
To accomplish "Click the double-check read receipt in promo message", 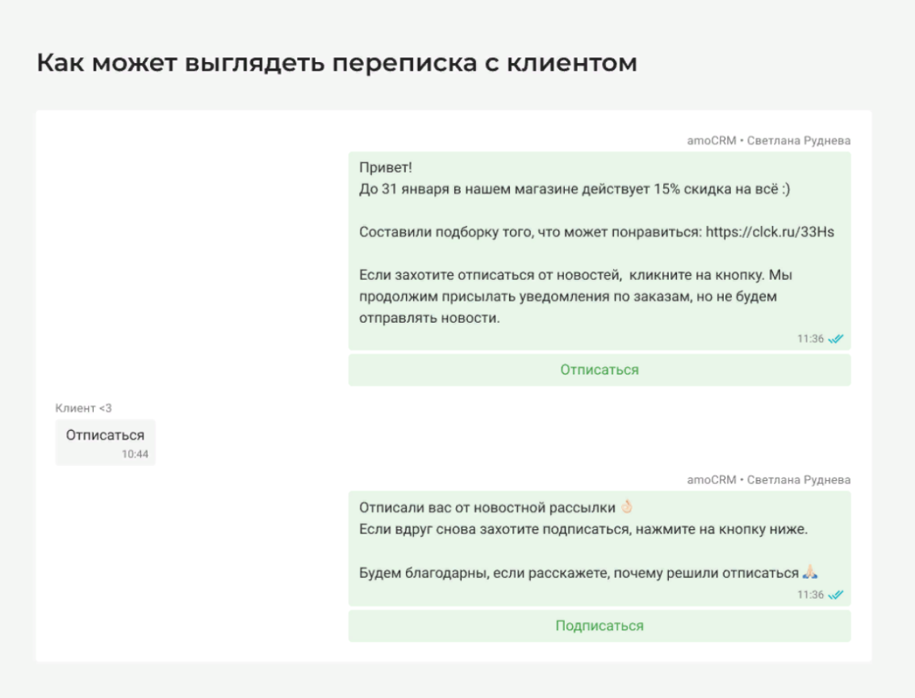I will [x=836, y=339].
